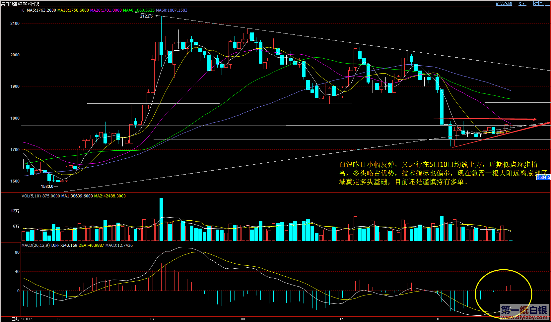Click the right arrow navigation icon
The image size is (551, 322).
[541, 4]
